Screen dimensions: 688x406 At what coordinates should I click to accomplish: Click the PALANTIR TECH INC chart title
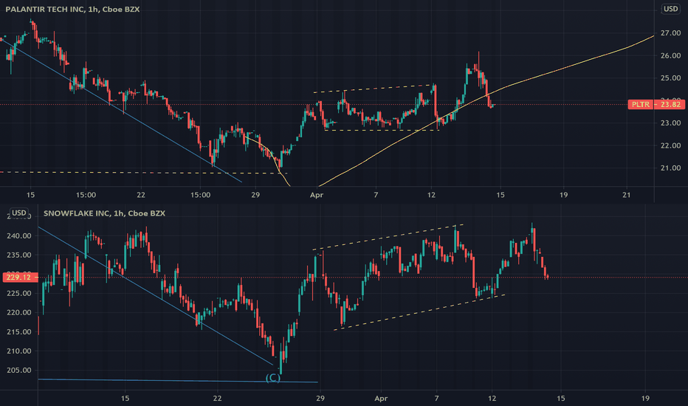pos(72,9)
